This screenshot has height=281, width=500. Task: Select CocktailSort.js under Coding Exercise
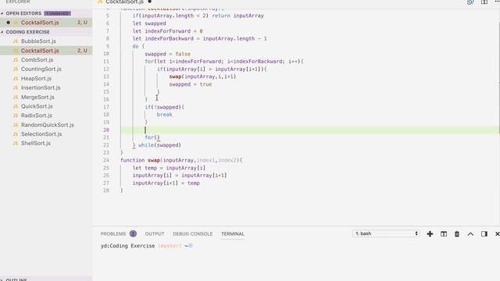40,51
